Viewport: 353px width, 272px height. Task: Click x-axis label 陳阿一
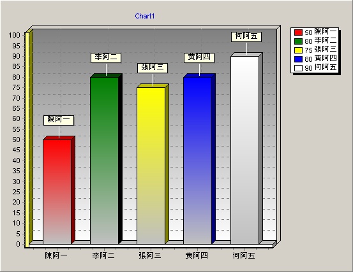(56, 255)
